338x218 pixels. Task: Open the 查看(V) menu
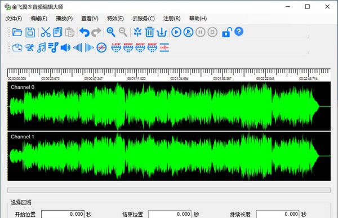click(90, 19)
